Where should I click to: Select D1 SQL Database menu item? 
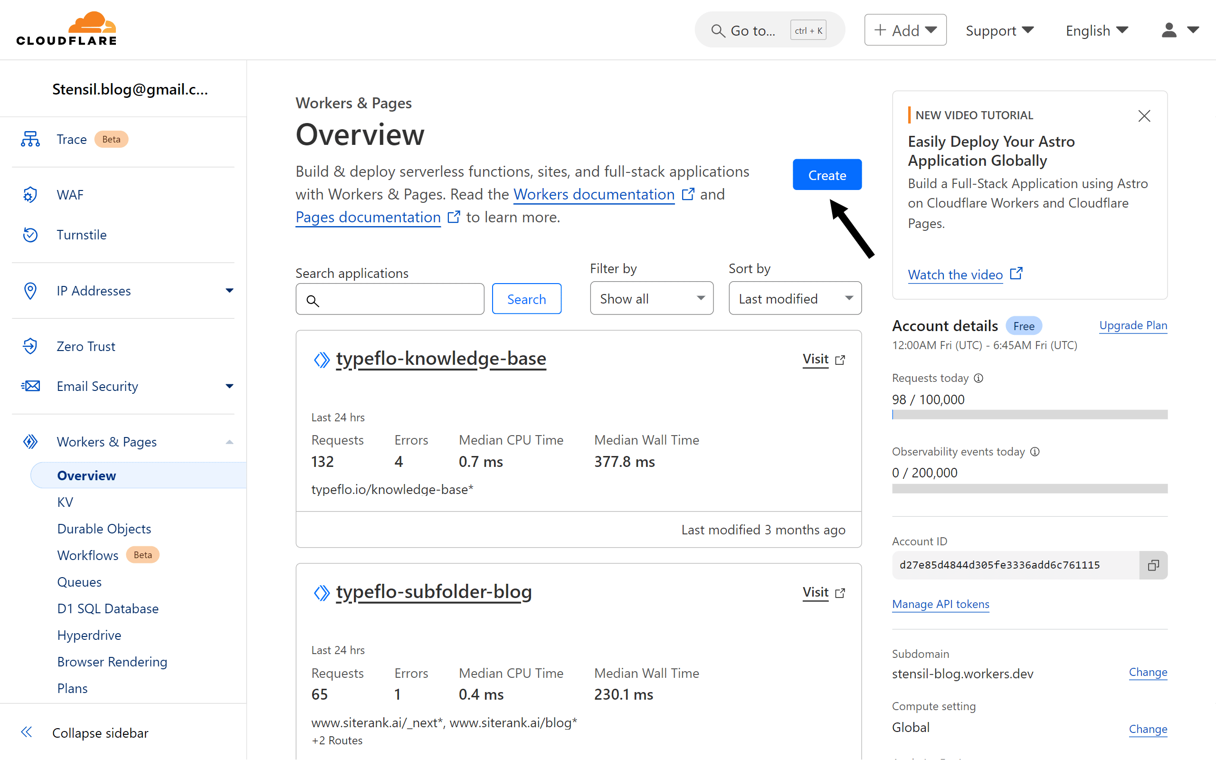[x=107, y=608]
